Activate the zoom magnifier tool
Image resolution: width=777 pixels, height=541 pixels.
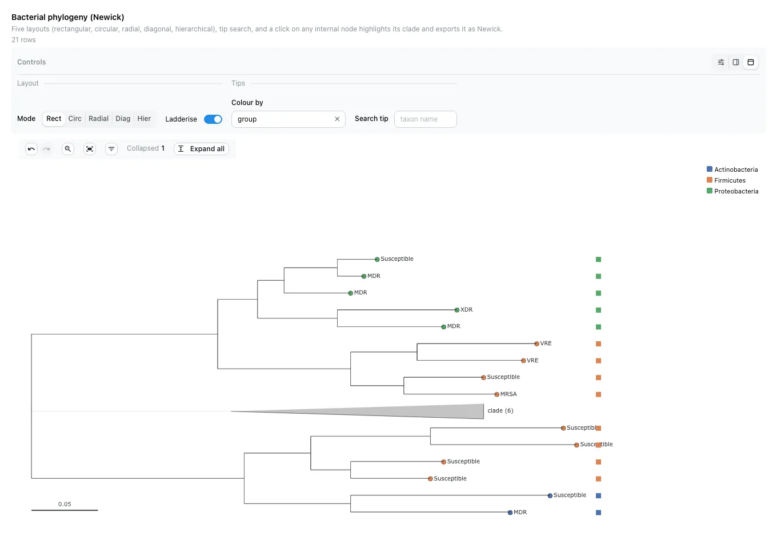[x=68, y=149]
